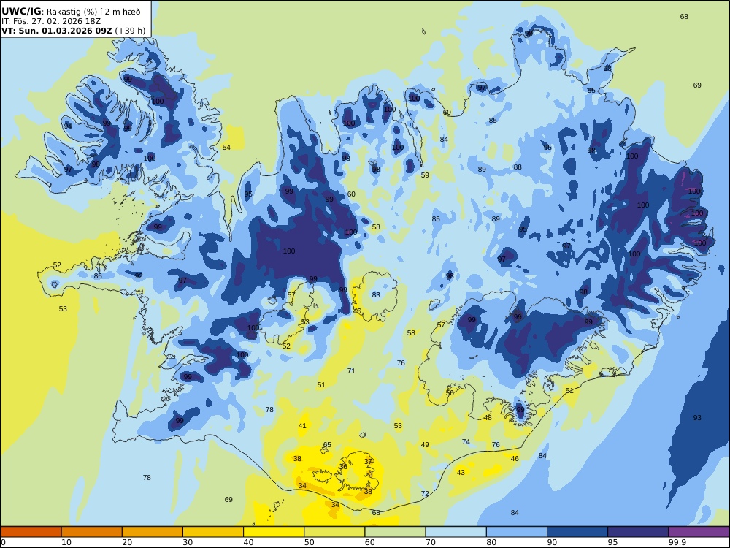Select the 80–90 sky blue legend swatch
Screen dimensions: 730x548
(517, 532)
